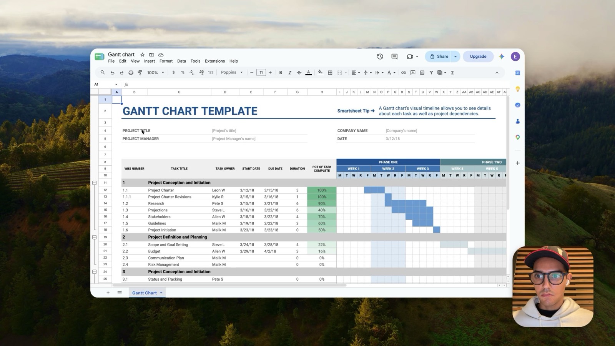Viewport: 615px width, 346px height.
Task: Toggle italic formatting
Action: [290, 72]
